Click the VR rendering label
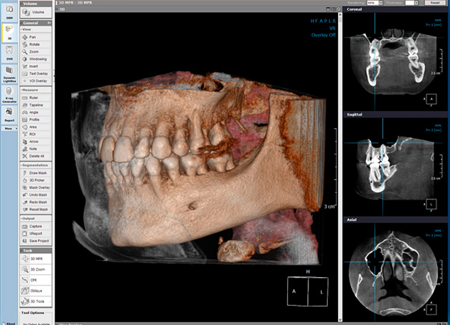Screen dimensions: 450x325 click(332, 28)
